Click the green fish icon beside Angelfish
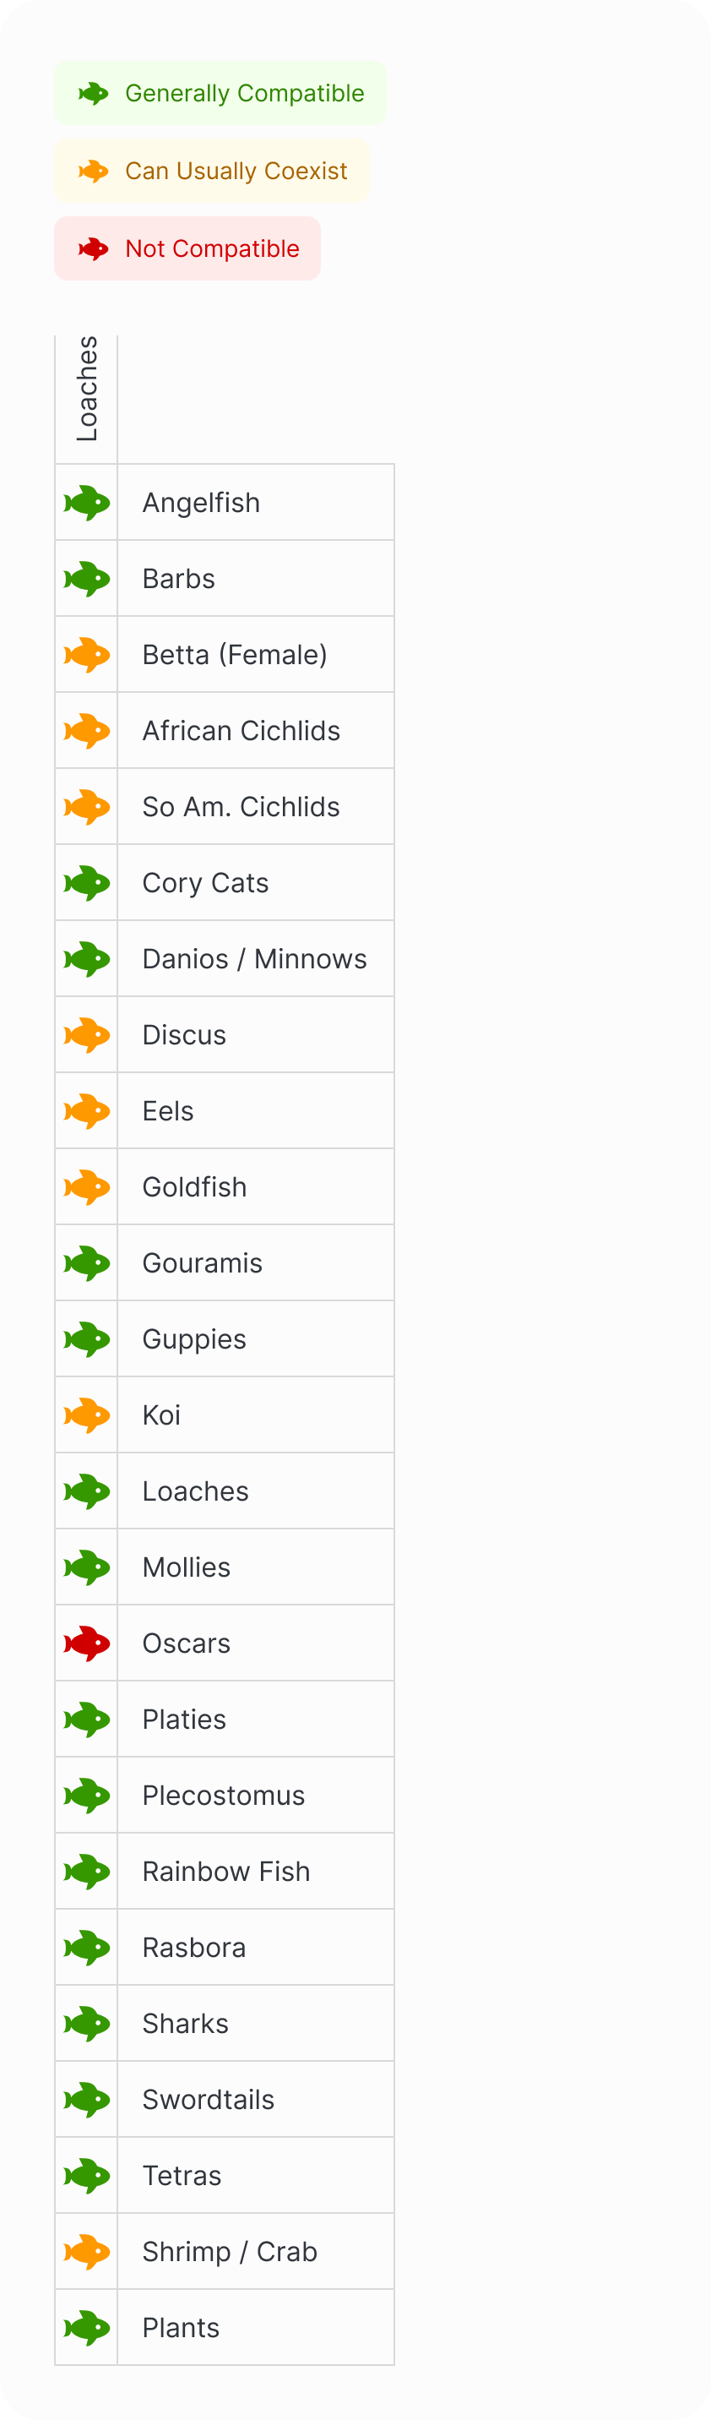This screenshot has width=711, height=2420. coord(87,503)
